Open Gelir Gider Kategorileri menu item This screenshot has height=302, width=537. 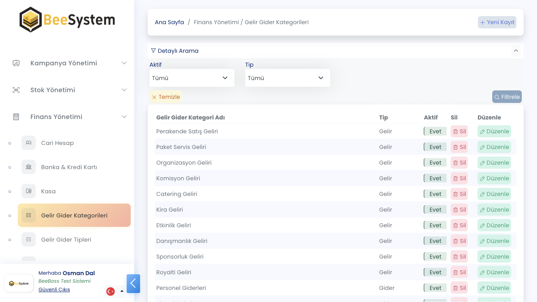coord(74,215)
